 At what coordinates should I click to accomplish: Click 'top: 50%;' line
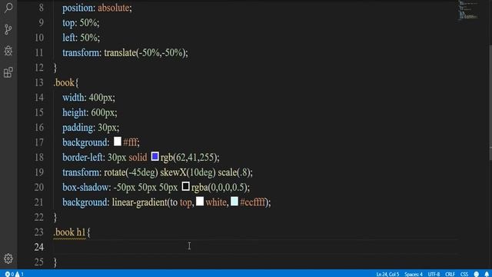coord(81,23)
